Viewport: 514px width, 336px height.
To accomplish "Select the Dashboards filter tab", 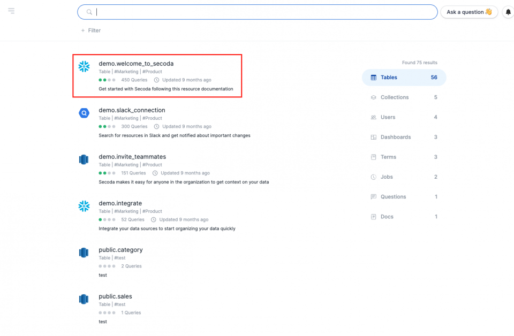I will point(404,137).
